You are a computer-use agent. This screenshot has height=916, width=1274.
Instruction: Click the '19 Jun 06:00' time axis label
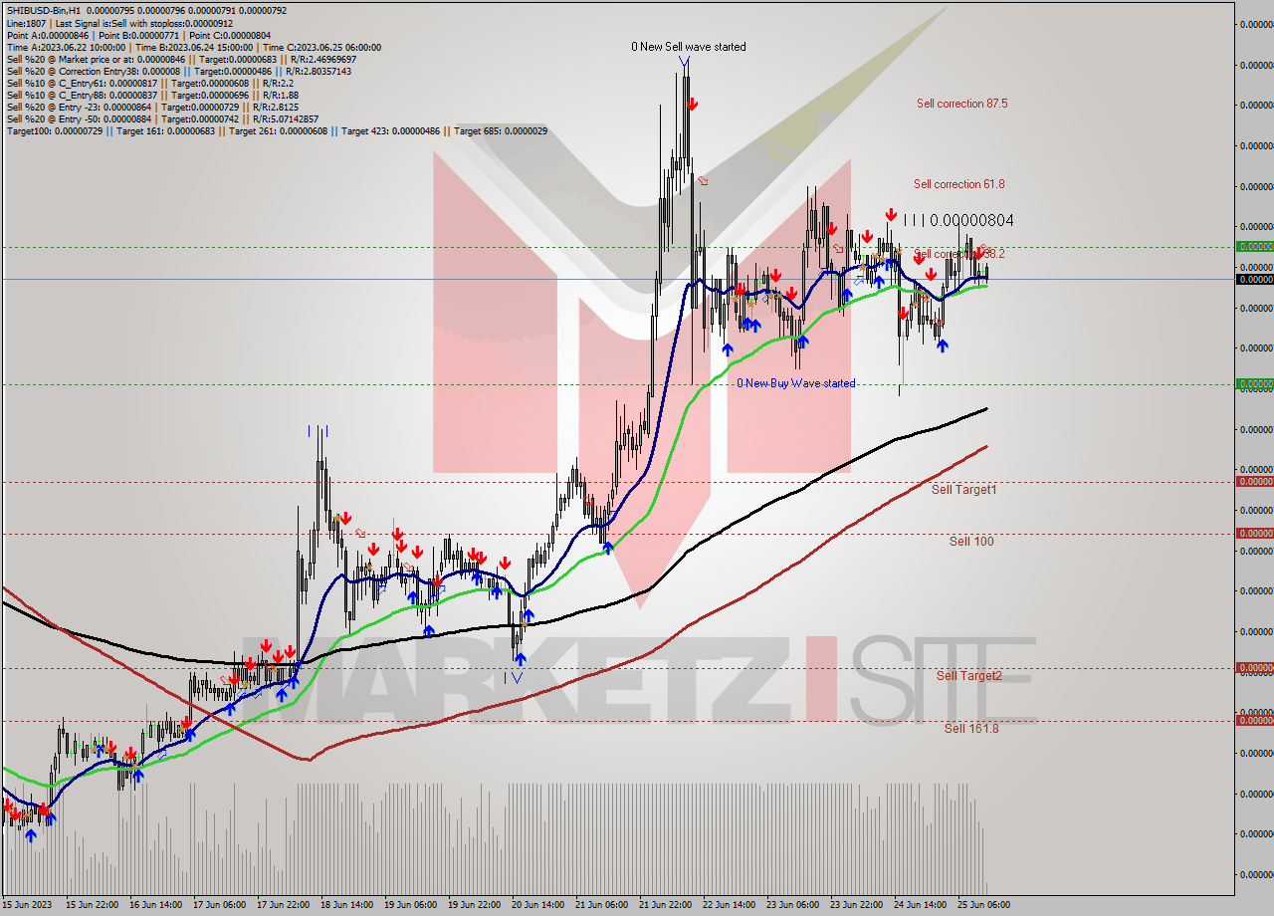coord(410,905)
